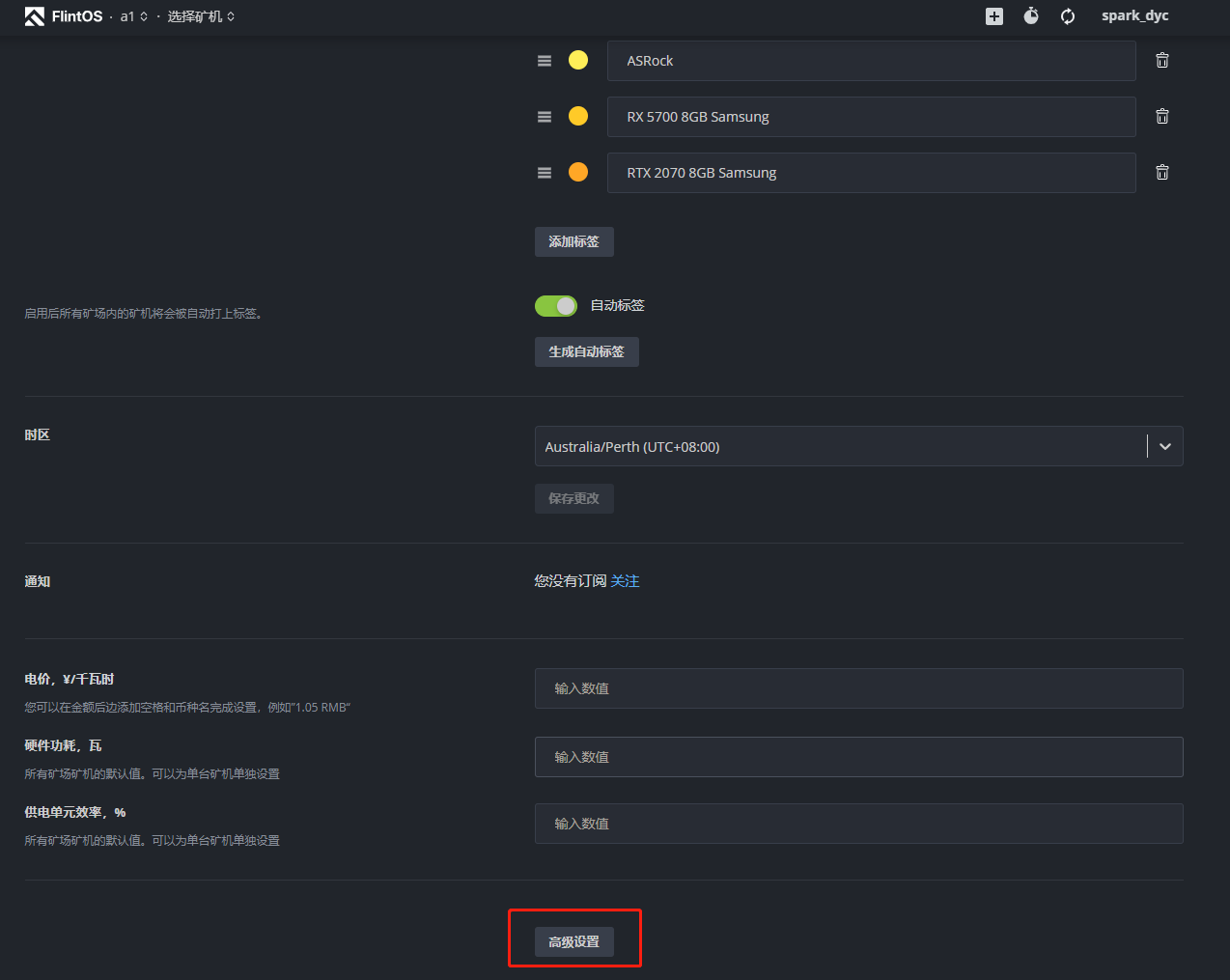Open the a1 farm selector dropdown
This screenshot has height=980, width=1230.
[134, 16]
